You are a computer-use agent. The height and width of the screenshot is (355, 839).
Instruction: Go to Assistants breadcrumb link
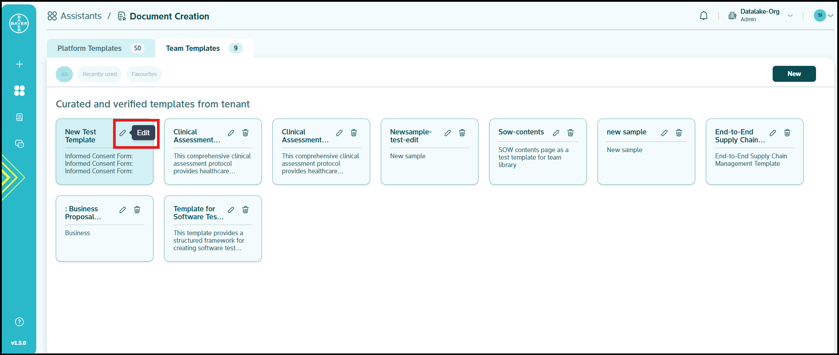(x=75, y=16)
